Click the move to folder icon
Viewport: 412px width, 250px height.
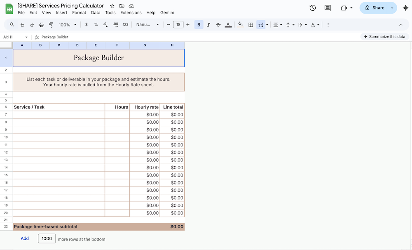pos(122,6)
